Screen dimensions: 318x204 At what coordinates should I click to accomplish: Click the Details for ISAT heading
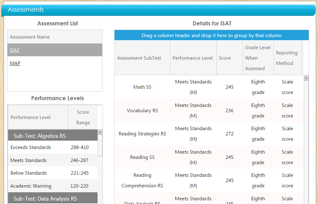click(212, 23)
